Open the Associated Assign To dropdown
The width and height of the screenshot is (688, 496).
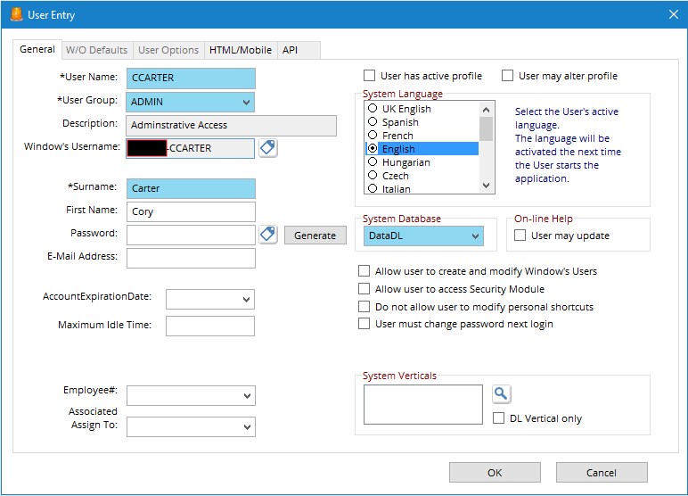[x=247, y=426]
